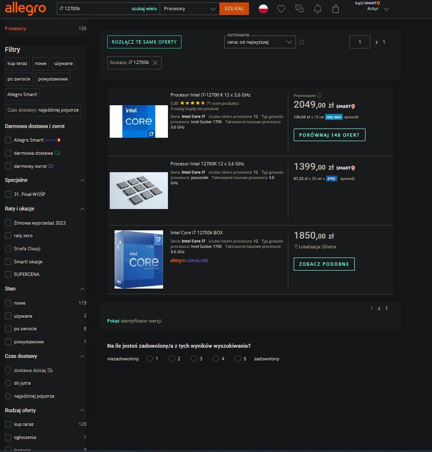The image size is (432, 452).
Task: Open the Procesory category dropdown
Action: coord(190,9)
